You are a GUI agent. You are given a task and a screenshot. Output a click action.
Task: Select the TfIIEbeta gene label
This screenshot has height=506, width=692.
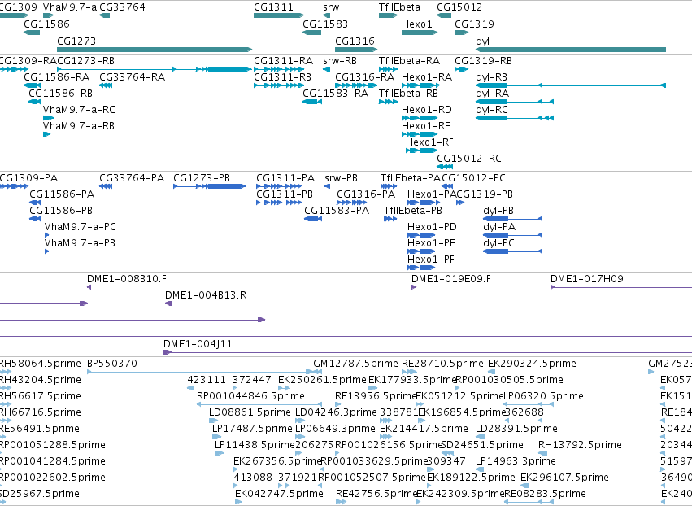(x=399, y=7)
